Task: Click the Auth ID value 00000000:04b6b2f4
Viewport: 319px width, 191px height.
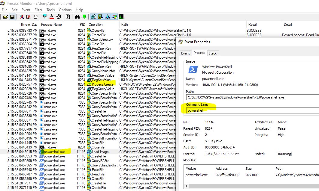Action: pyautogui.click(x=220, y=147)
